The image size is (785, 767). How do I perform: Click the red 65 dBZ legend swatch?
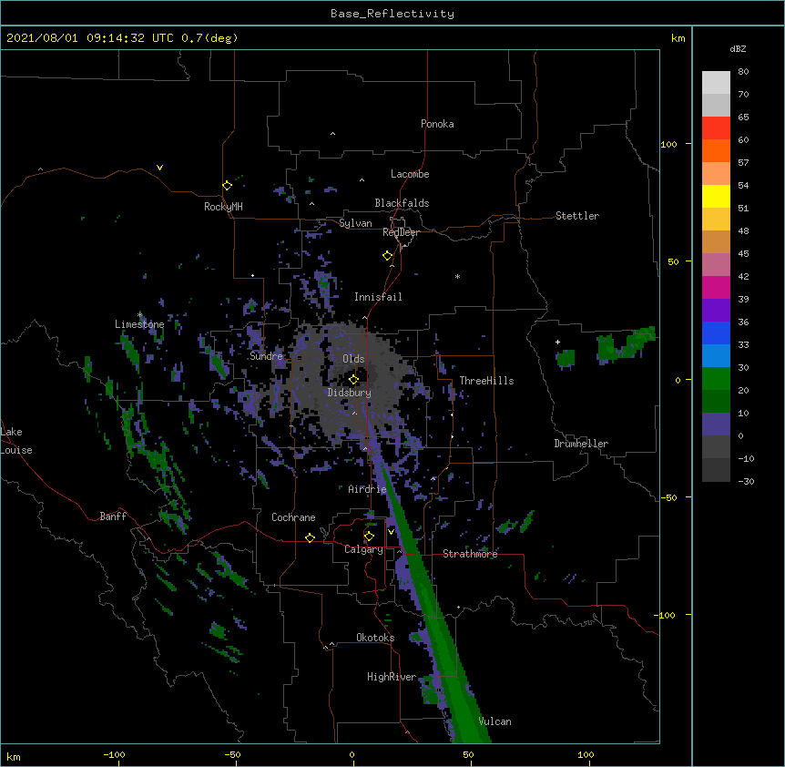click(716, 128)
